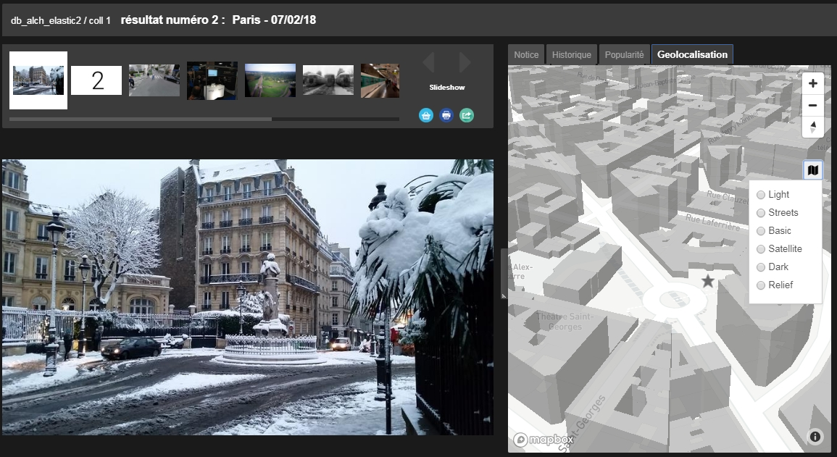Choose the Dark map style option
The image size is (837, 457).
(761, 267)
